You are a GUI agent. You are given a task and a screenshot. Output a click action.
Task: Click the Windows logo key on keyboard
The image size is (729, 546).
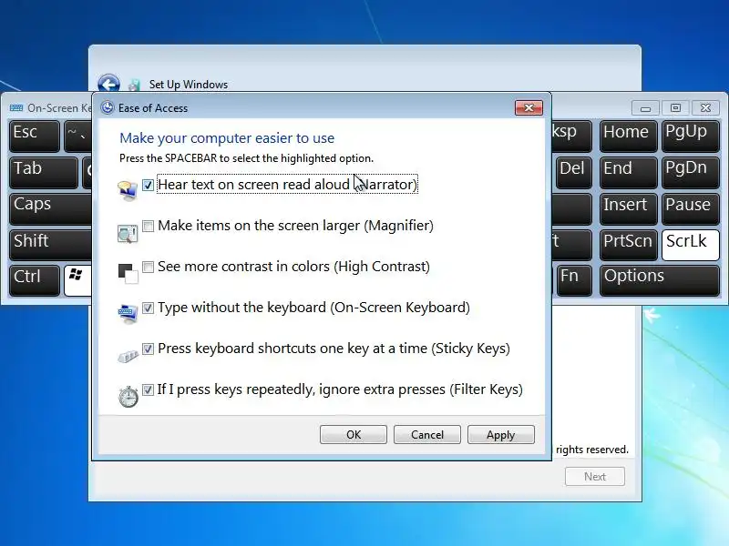(77, 280)
